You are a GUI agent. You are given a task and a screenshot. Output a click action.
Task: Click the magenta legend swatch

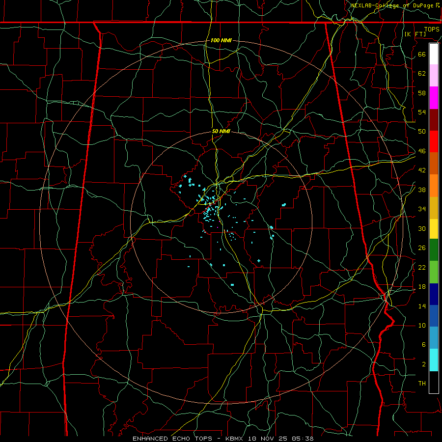tap(434, 98)
